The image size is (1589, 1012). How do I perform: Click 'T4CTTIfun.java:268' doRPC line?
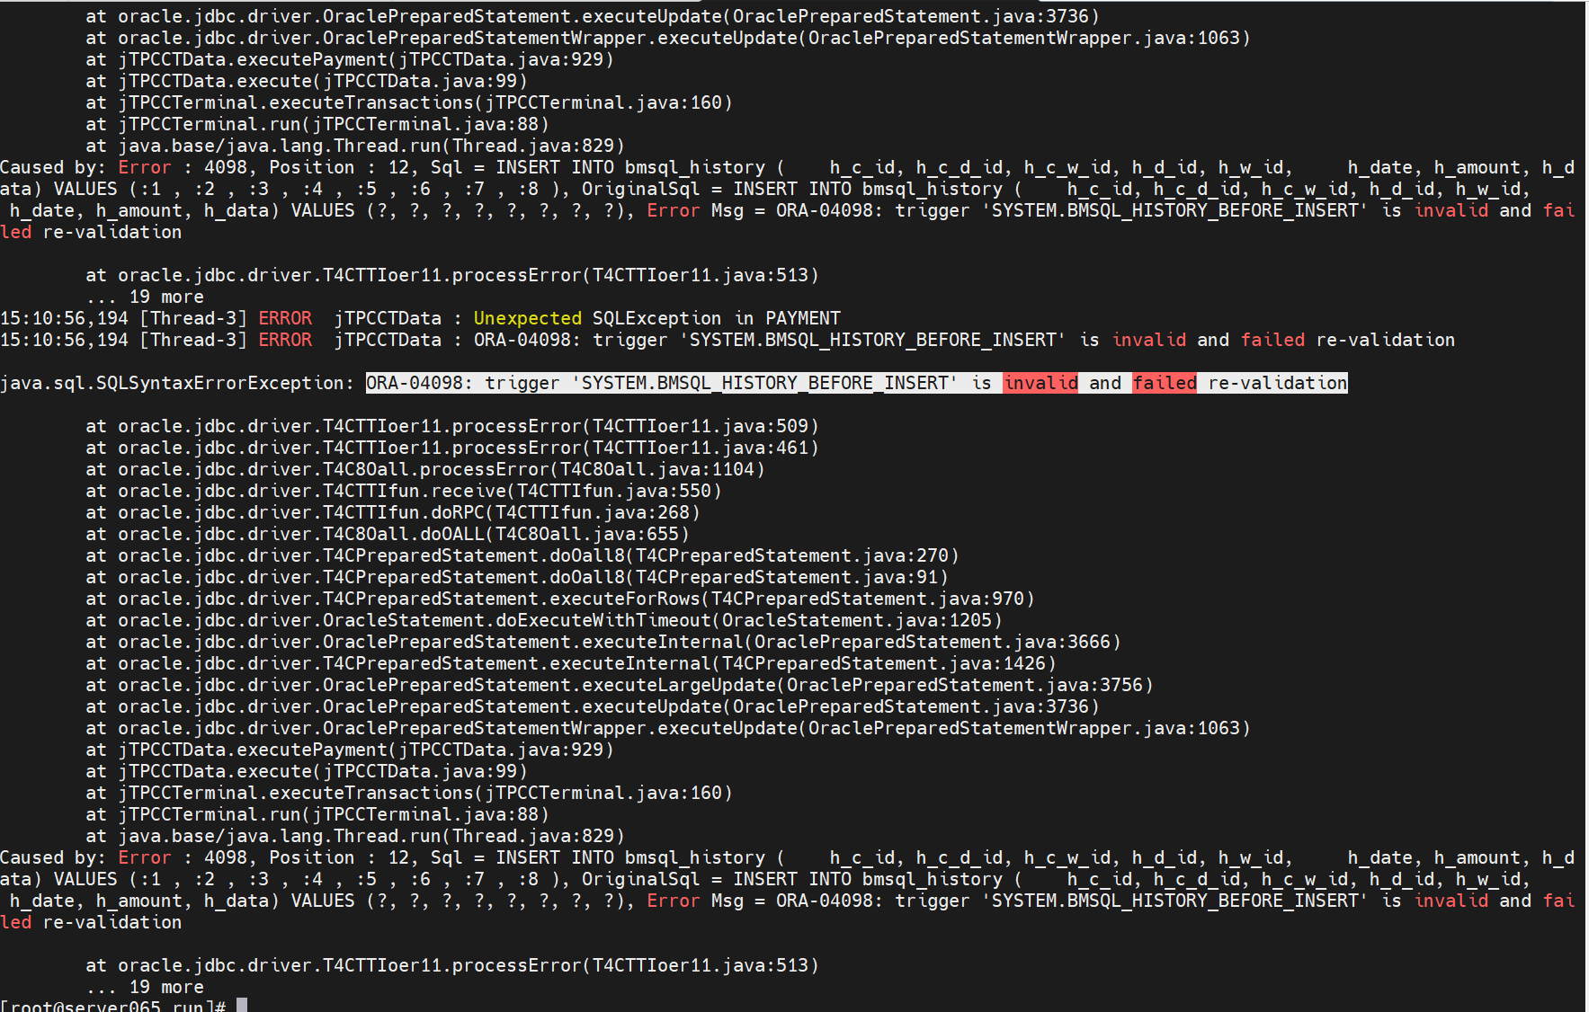pos(393,512)
